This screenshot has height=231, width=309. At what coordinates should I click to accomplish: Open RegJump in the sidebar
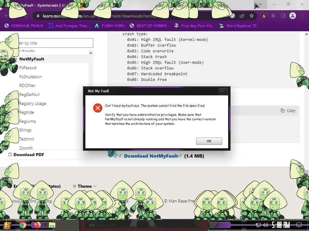click(27, 121)
